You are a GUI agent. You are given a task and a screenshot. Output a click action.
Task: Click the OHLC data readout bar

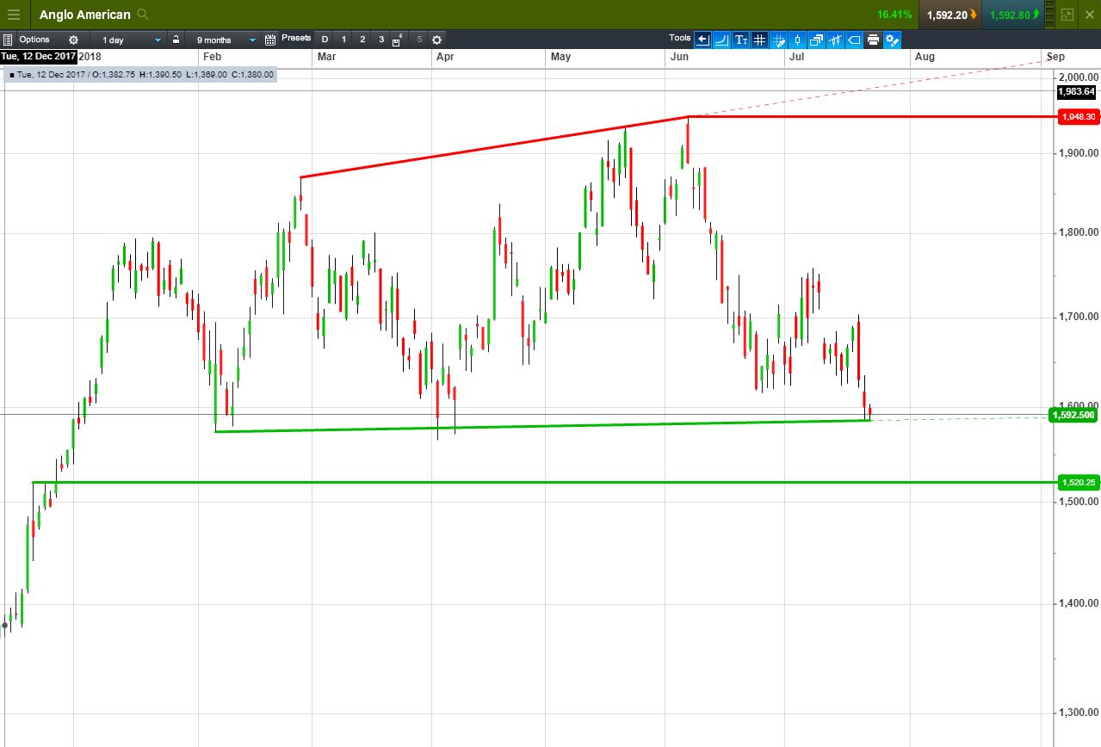tap(141, 75)
